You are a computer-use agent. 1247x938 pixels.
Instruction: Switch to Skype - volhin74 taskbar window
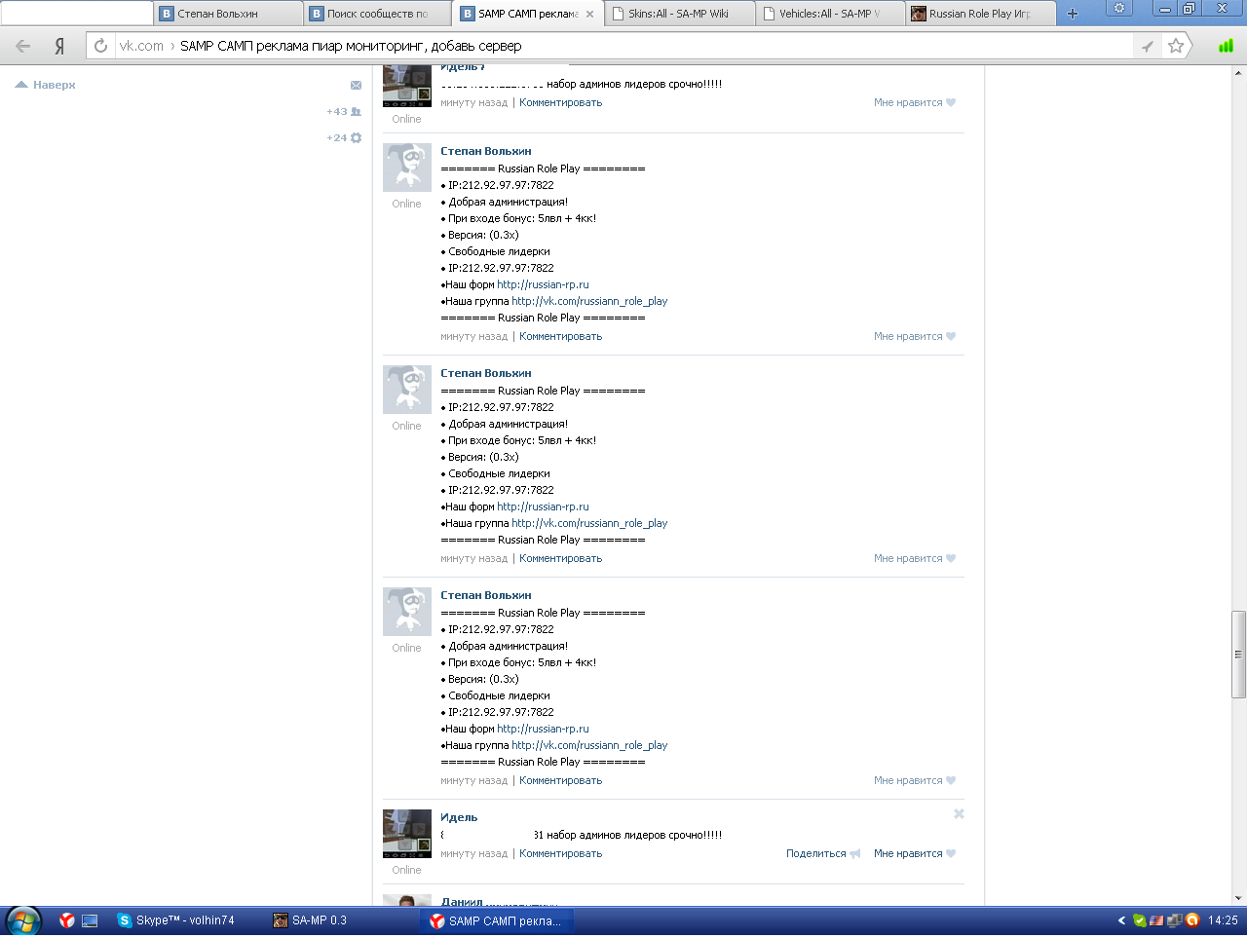tap(185, 920)
